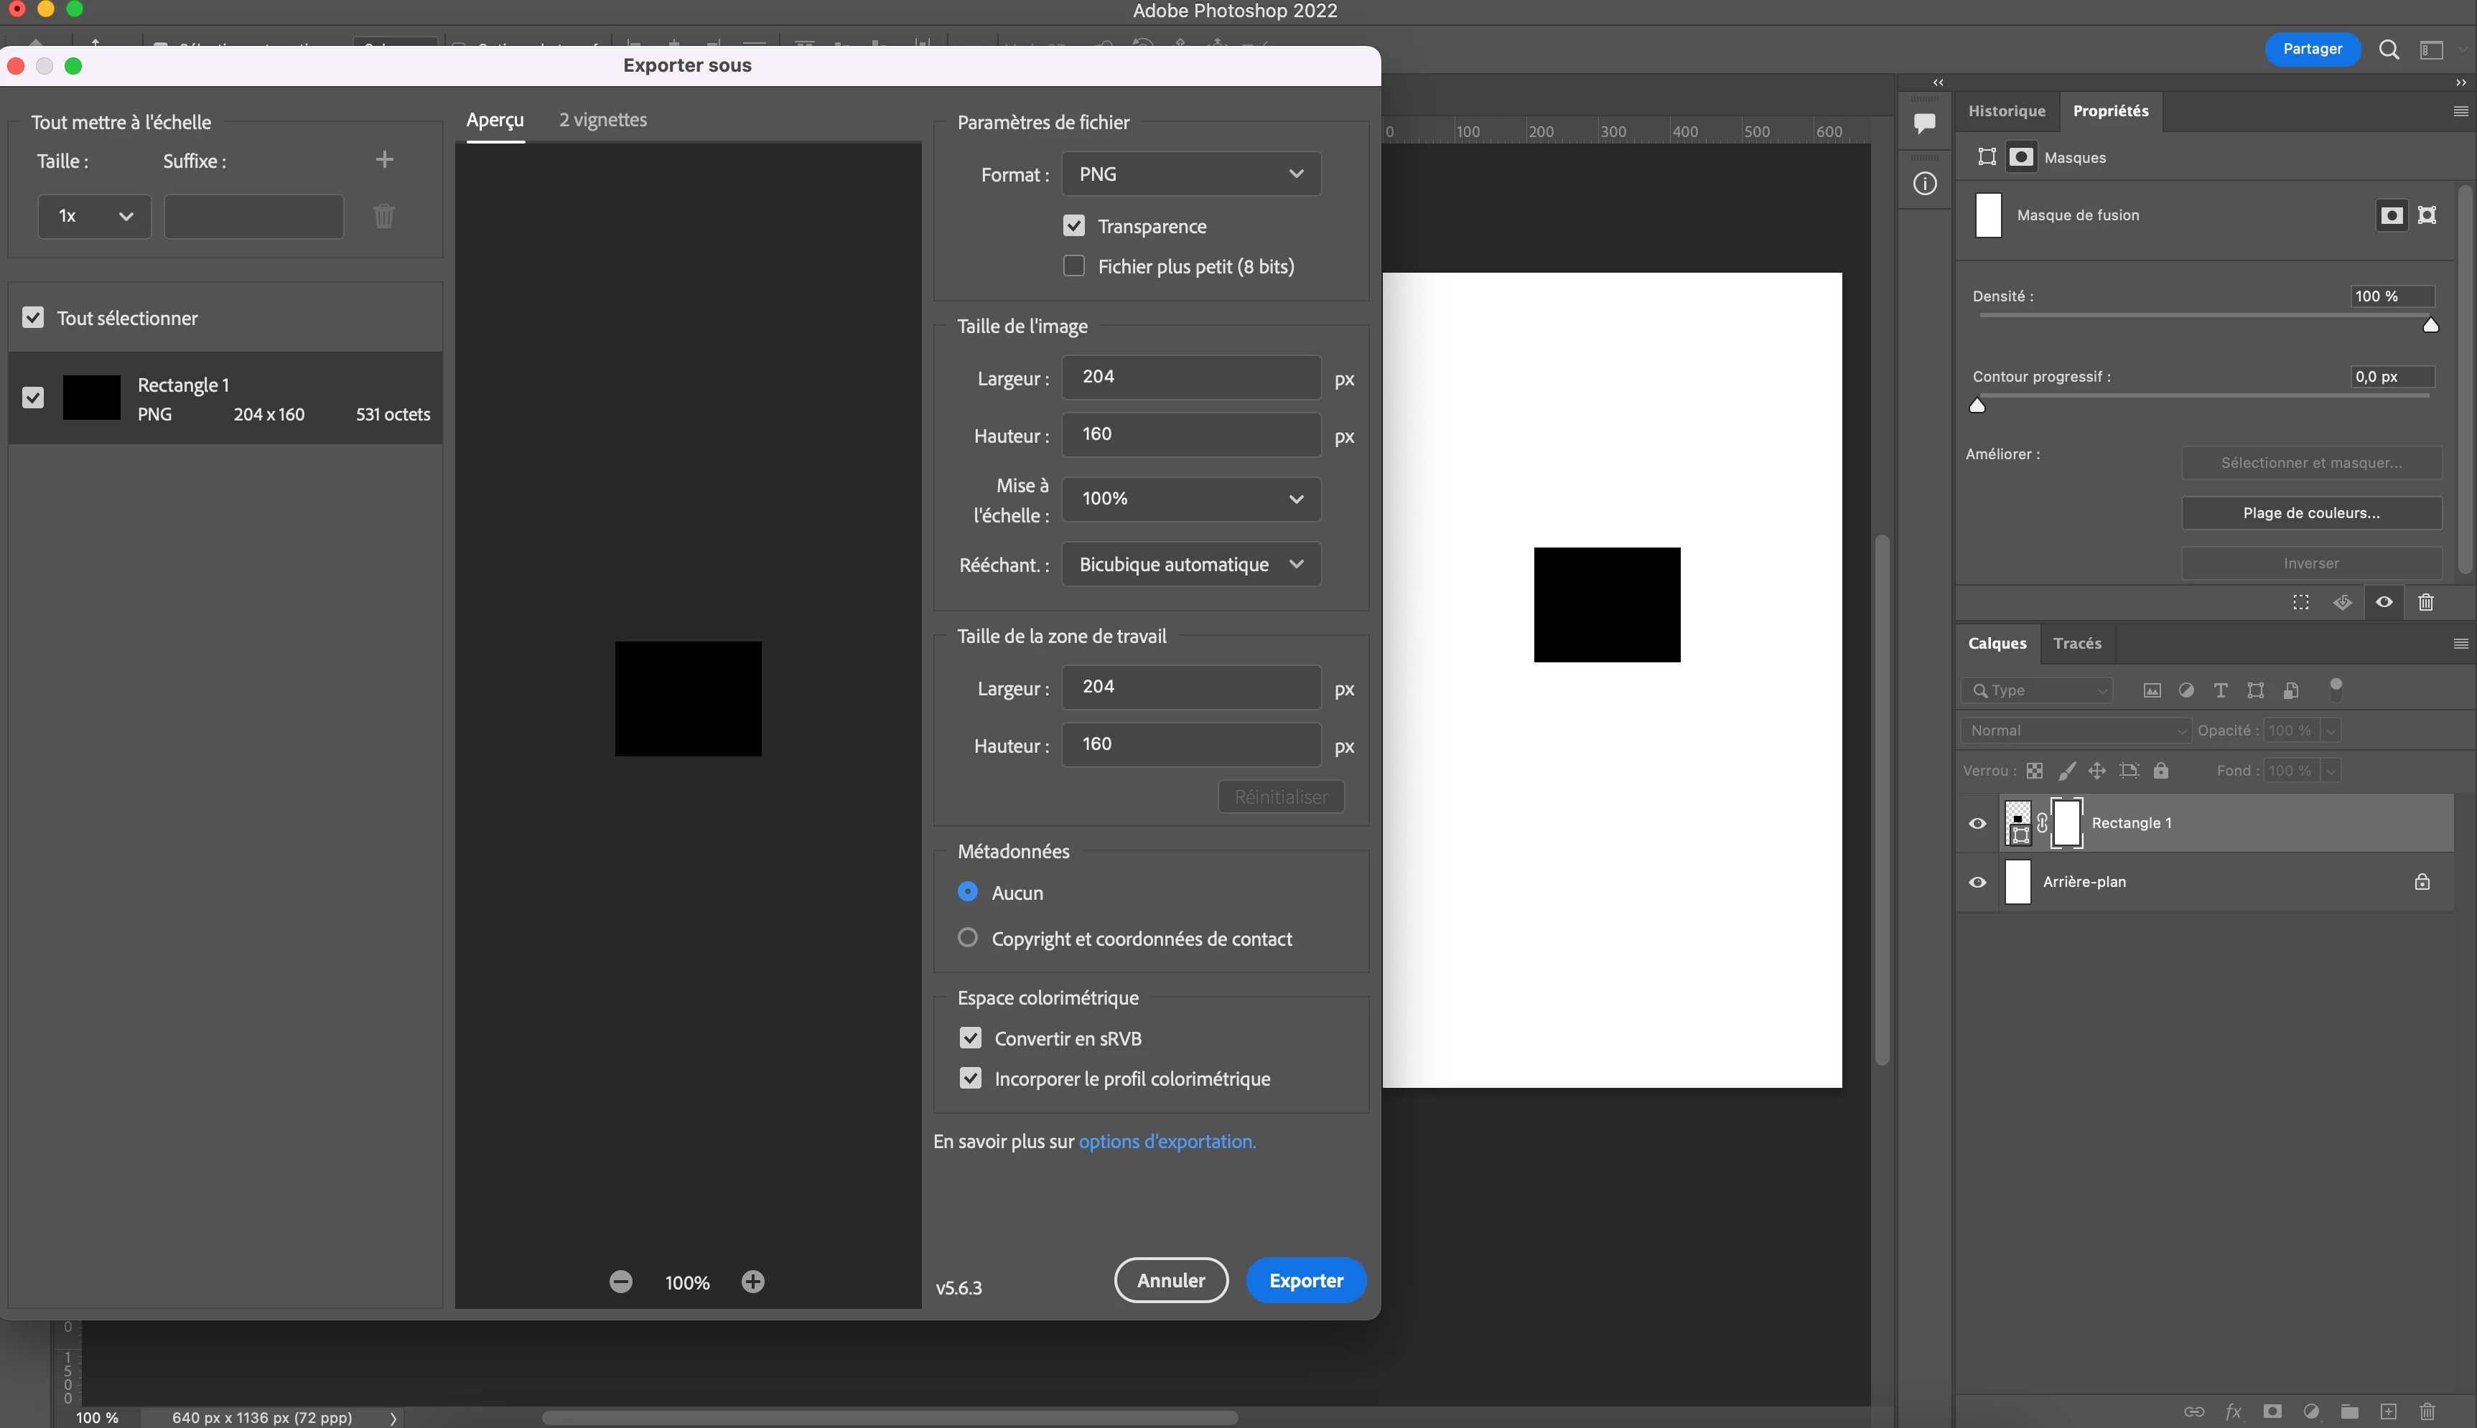
Task: Open the 1x size scale dropdown
Action: click(94, 216)
